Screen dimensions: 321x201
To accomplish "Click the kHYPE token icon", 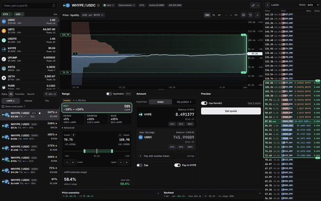I will click(x=4, y=50).
